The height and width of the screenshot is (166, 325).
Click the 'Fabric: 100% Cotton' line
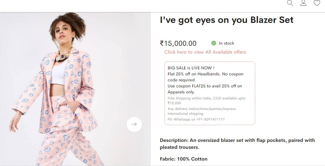184,159
